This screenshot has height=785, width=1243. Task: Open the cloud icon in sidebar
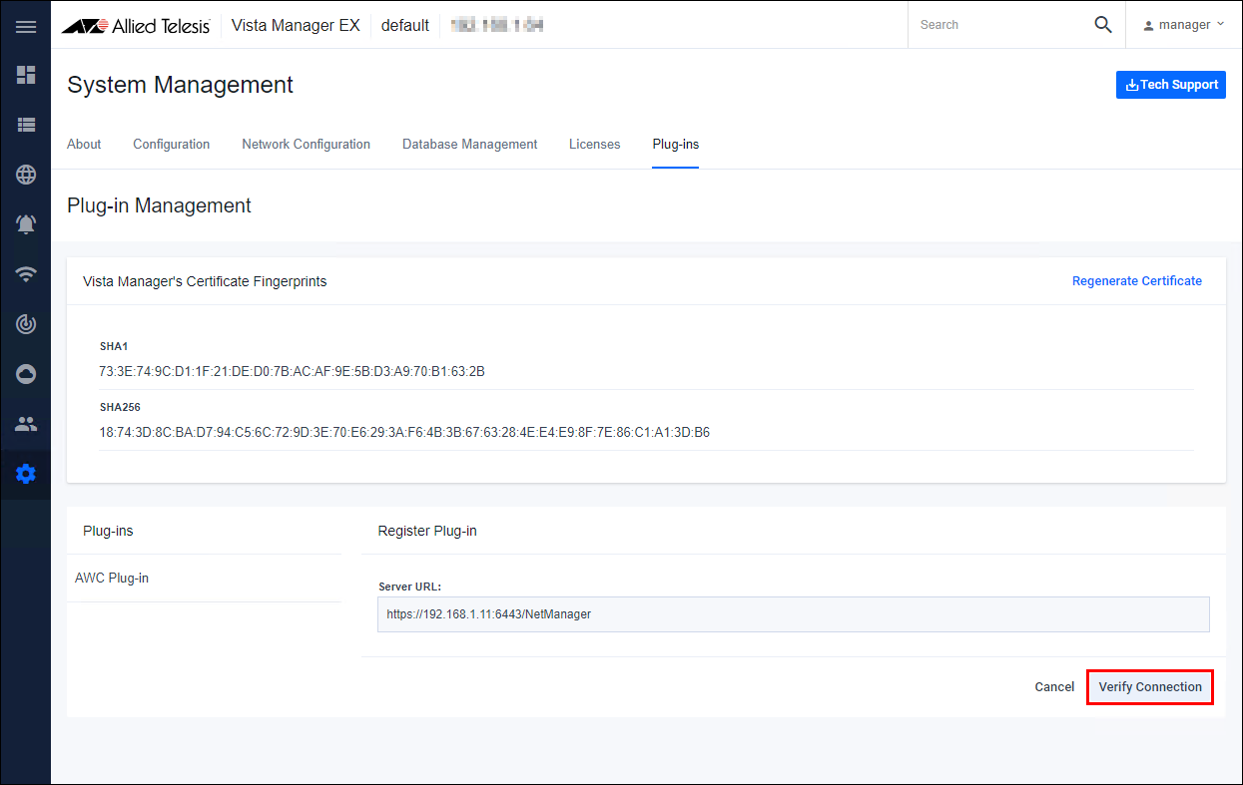(26, 374)
